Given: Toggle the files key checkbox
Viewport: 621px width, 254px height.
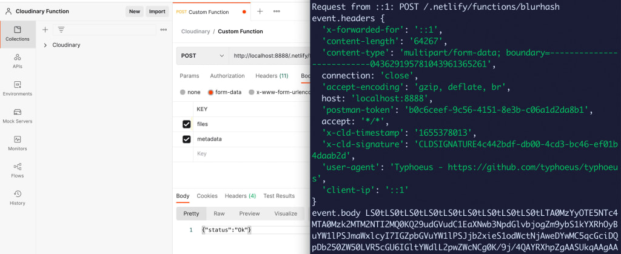Looking at the screenshot, I should (x=187, y=124).
